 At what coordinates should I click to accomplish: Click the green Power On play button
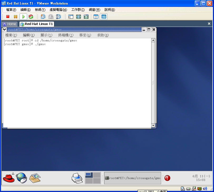pyautogui.click(x=23, y=17)
